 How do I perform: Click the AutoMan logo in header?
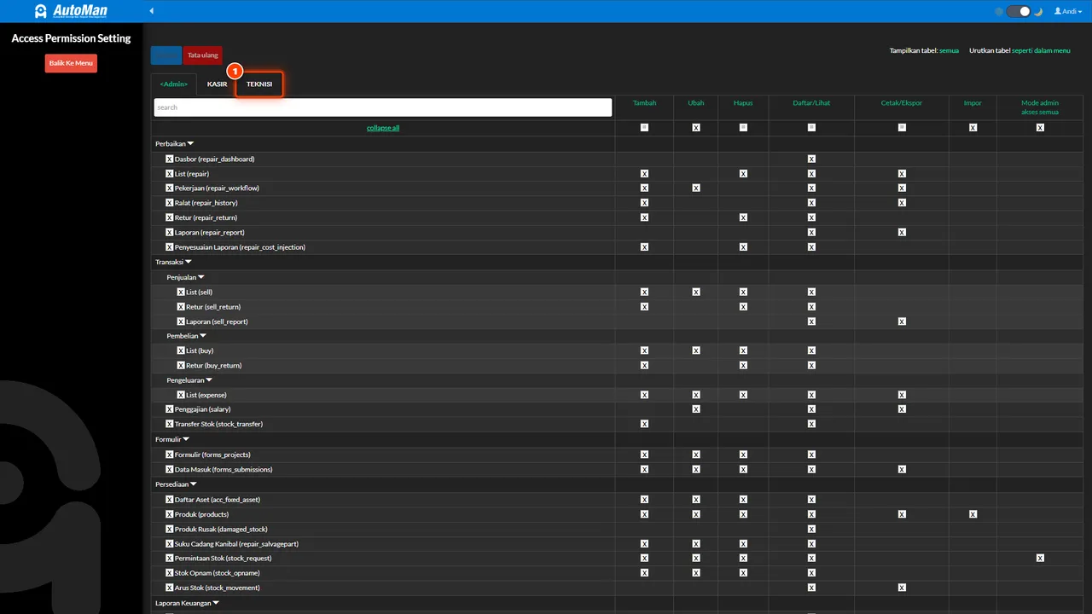pos(71,11)
